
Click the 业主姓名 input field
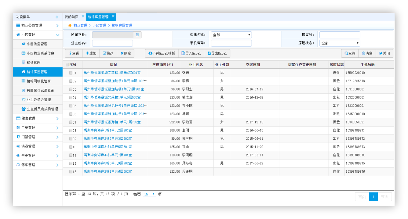coord(112,43)
